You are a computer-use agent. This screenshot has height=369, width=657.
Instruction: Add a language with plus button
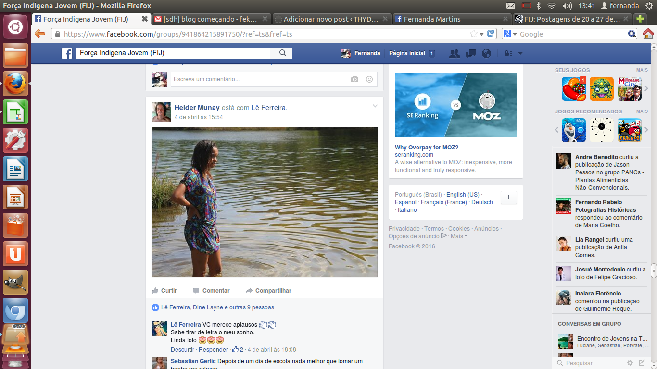(x=509, y=197)
